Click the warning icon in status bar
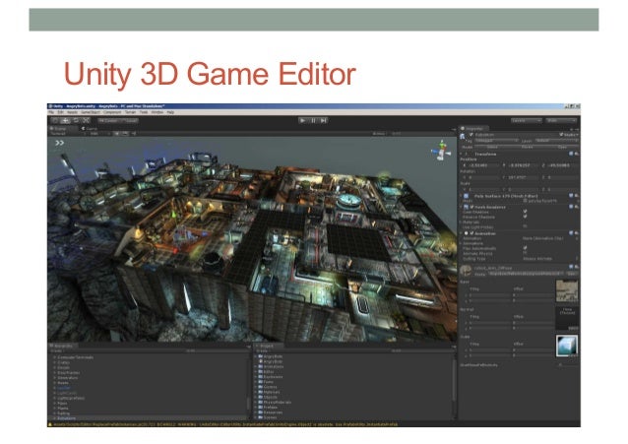The height and width of the screenshot is (444, 628). 50,424
